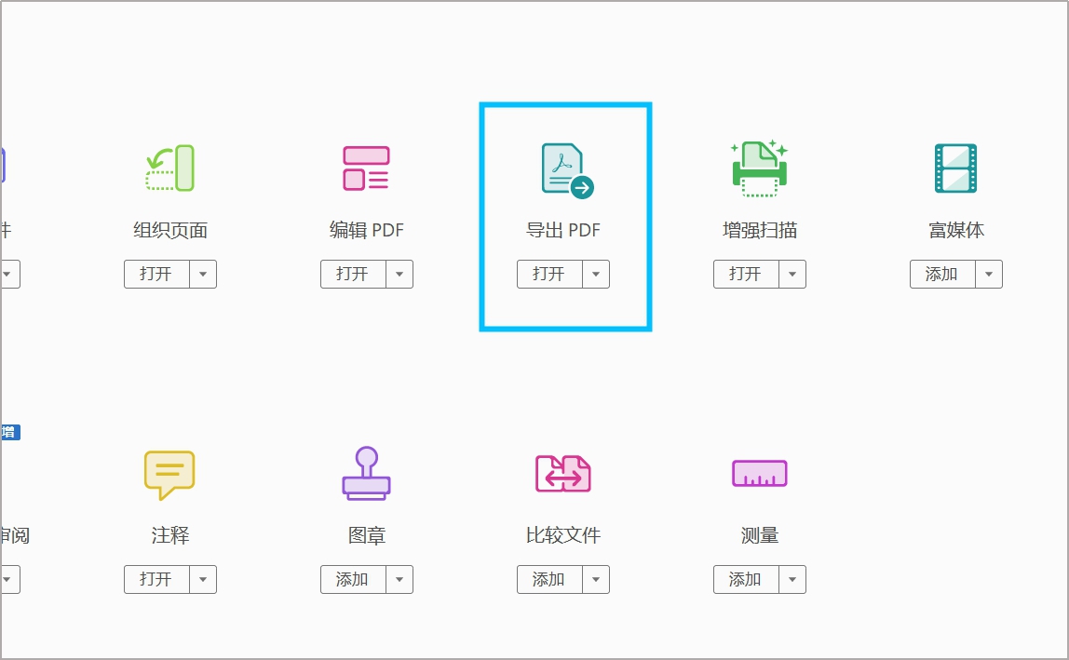Image resolution: width=1069 pixels, height=660 pixels.
Task: Click 打开 button under 导出 PDF
Action: (549, 274)
